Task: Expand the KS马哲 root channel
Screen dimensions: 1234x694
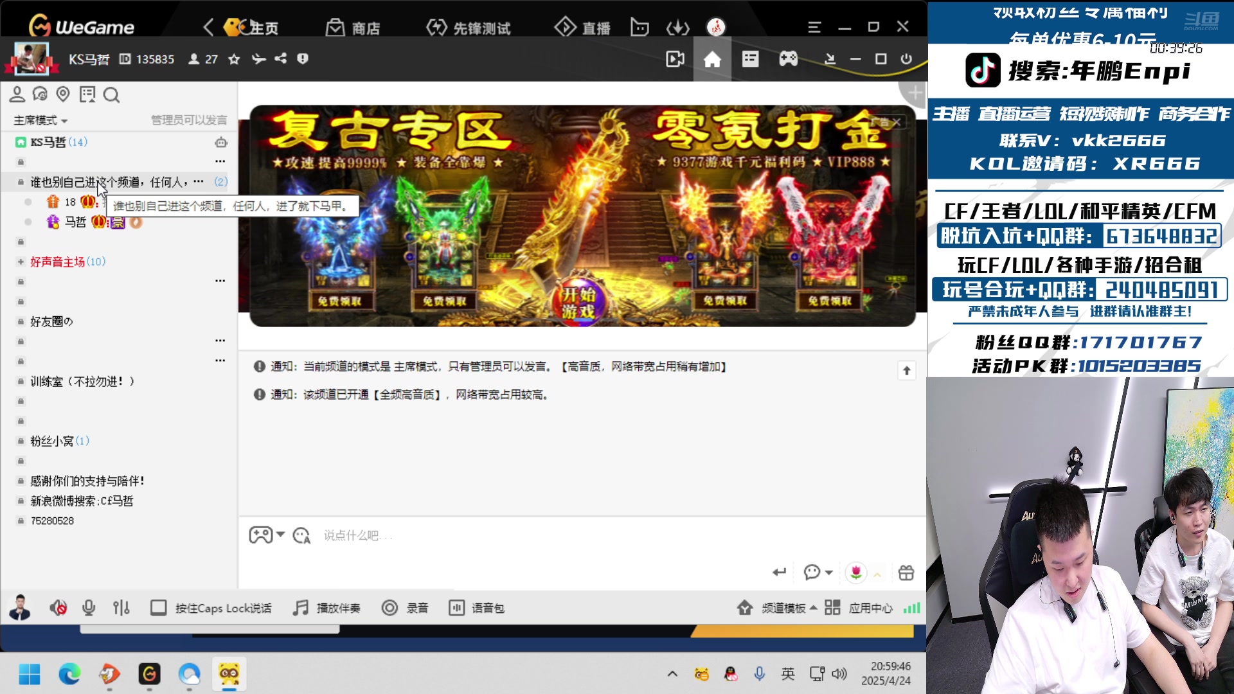Action: [21, 142]
